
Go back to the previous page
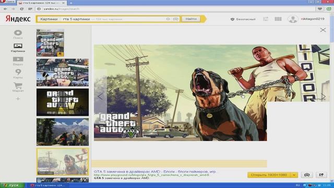pos(5,9)
